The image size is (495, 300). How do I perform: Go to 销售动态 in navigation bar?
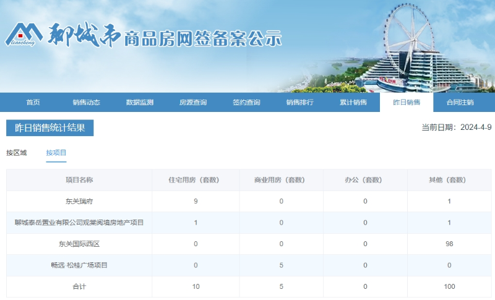click(86, 103)
